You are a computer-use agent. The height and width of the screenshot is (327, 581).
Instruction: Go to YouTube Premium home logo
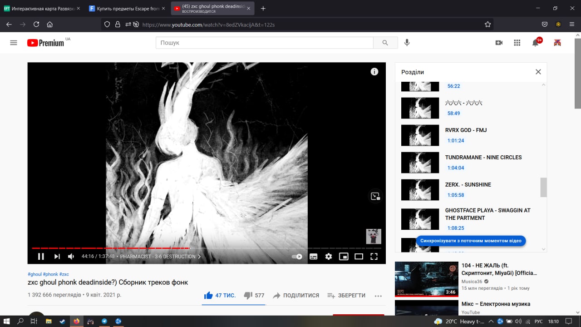(x=45, y=43)
